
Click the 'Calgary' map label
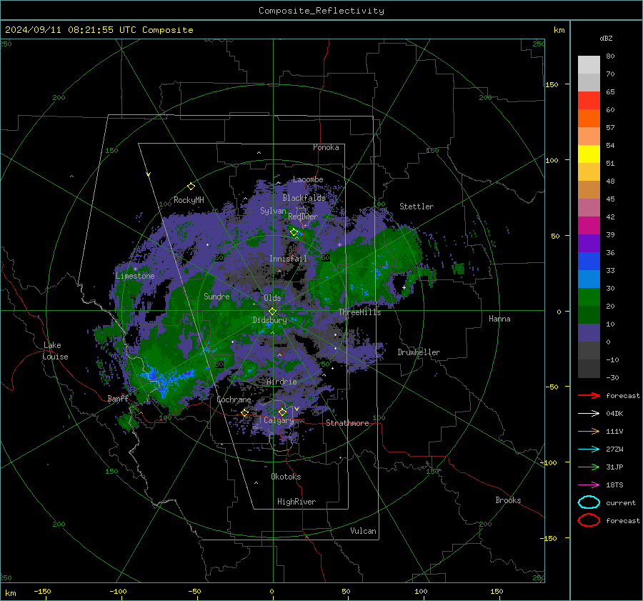click(279, 420)
